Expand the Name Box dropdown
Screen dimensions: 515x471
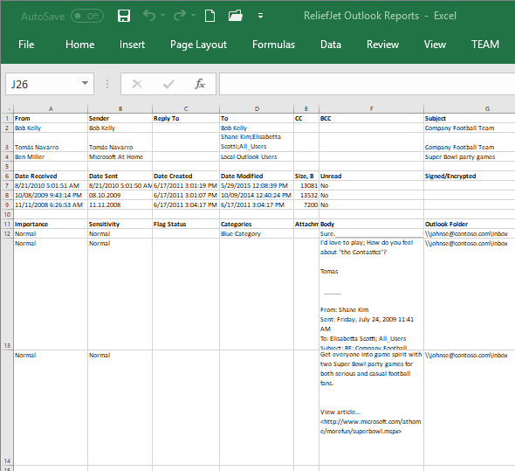(x=85, y=83)
